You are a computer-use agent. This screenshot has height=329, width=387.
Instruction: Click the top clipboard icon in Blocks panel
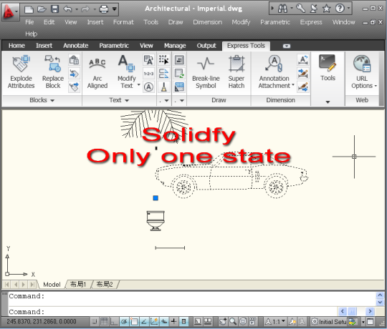[x=74, y=60]
